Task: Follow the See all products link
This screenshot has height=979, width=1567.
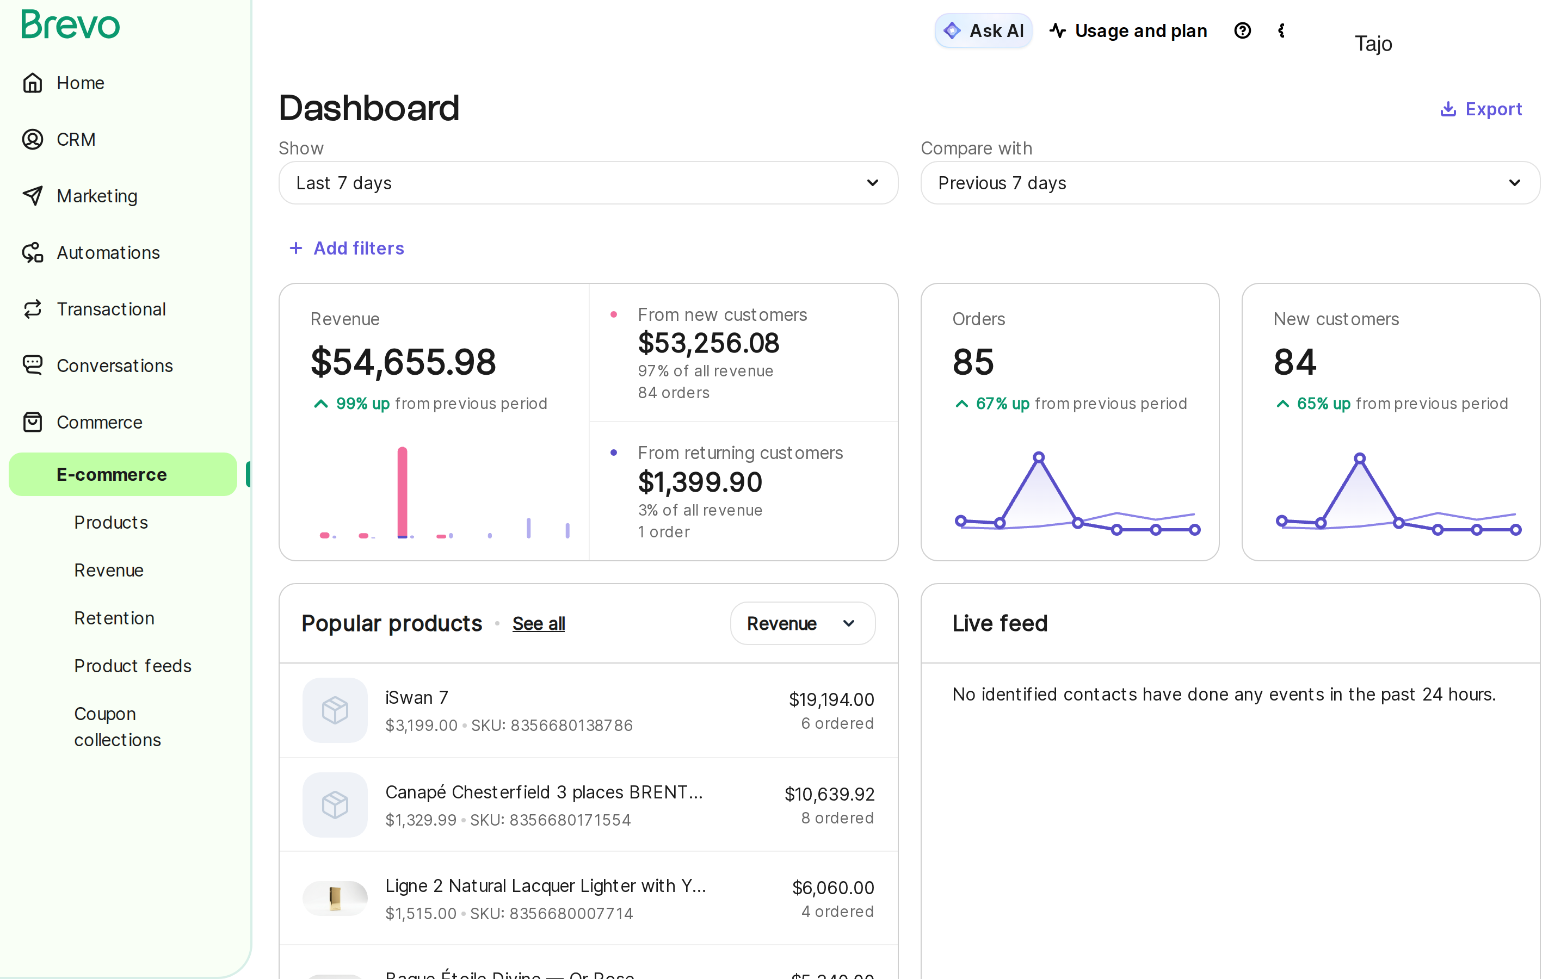Action: click(x=538, y=623)
